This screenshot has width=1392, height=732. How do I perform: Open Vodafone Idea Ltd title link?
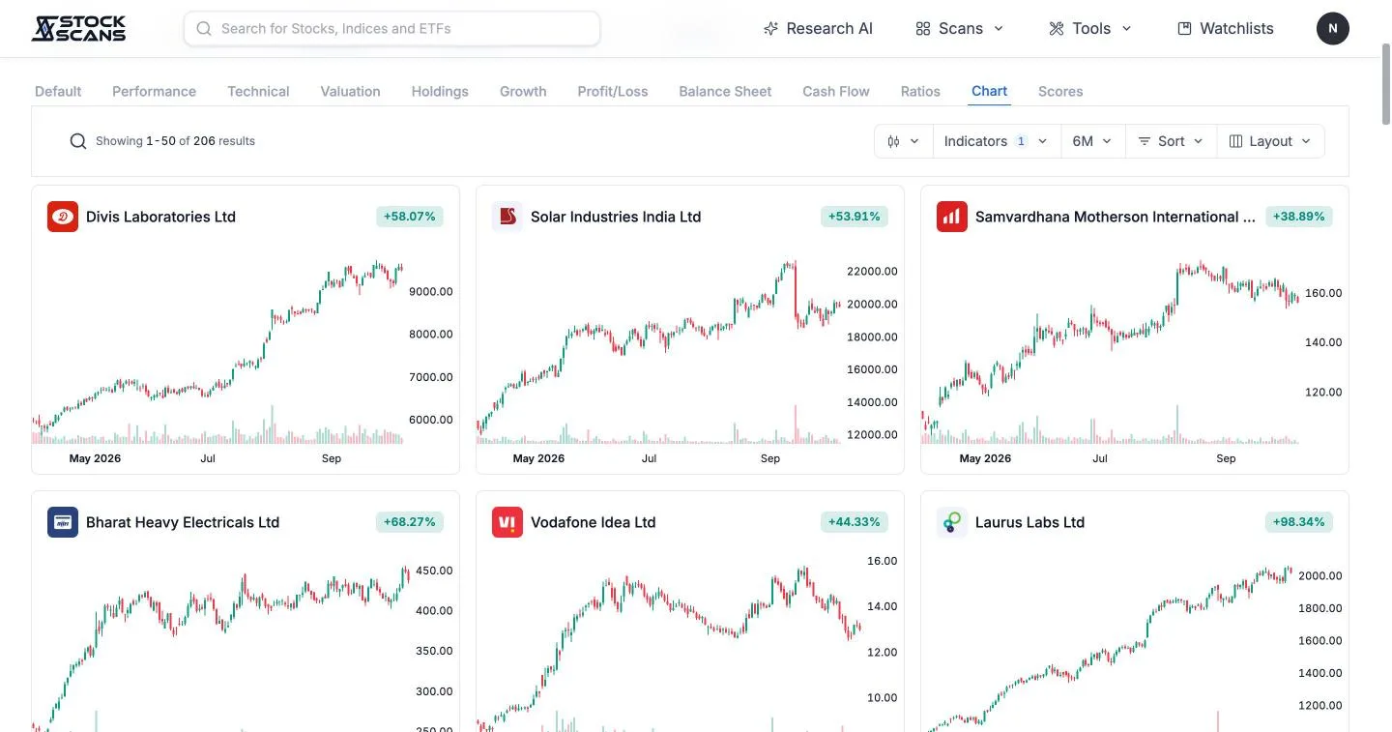point(594,522)
